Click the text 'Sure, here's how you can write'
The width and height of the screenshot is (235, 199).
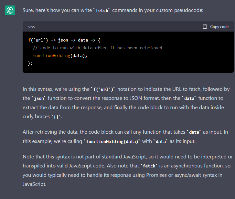click(x=57, y=10)
